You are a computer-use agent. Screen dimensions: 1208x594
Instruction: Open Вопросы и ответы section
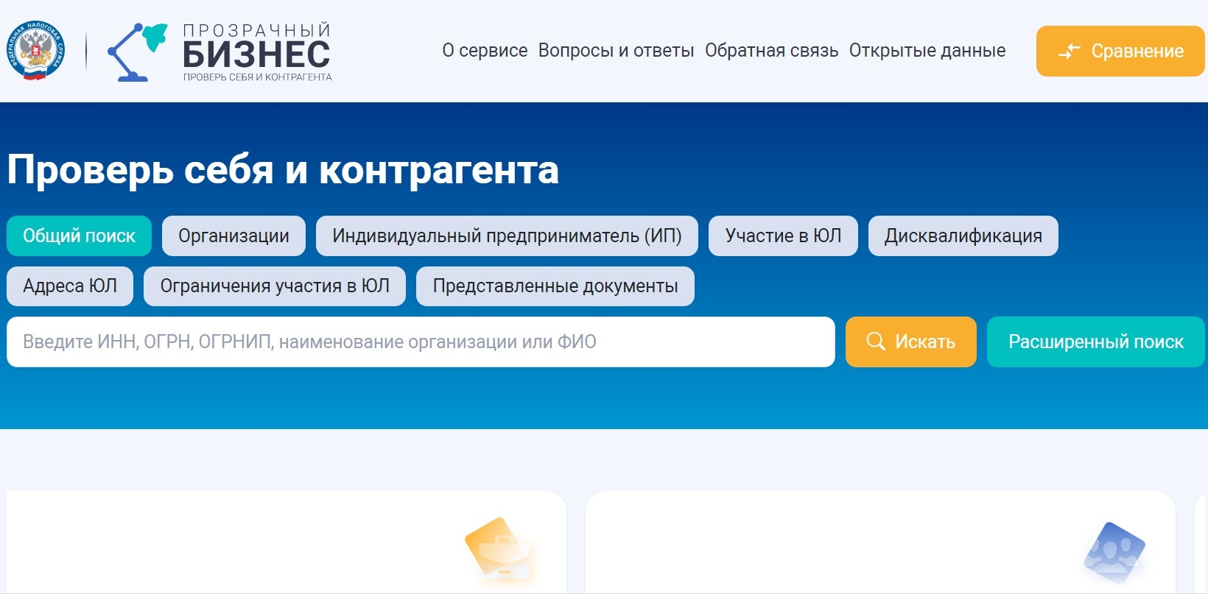616,51
